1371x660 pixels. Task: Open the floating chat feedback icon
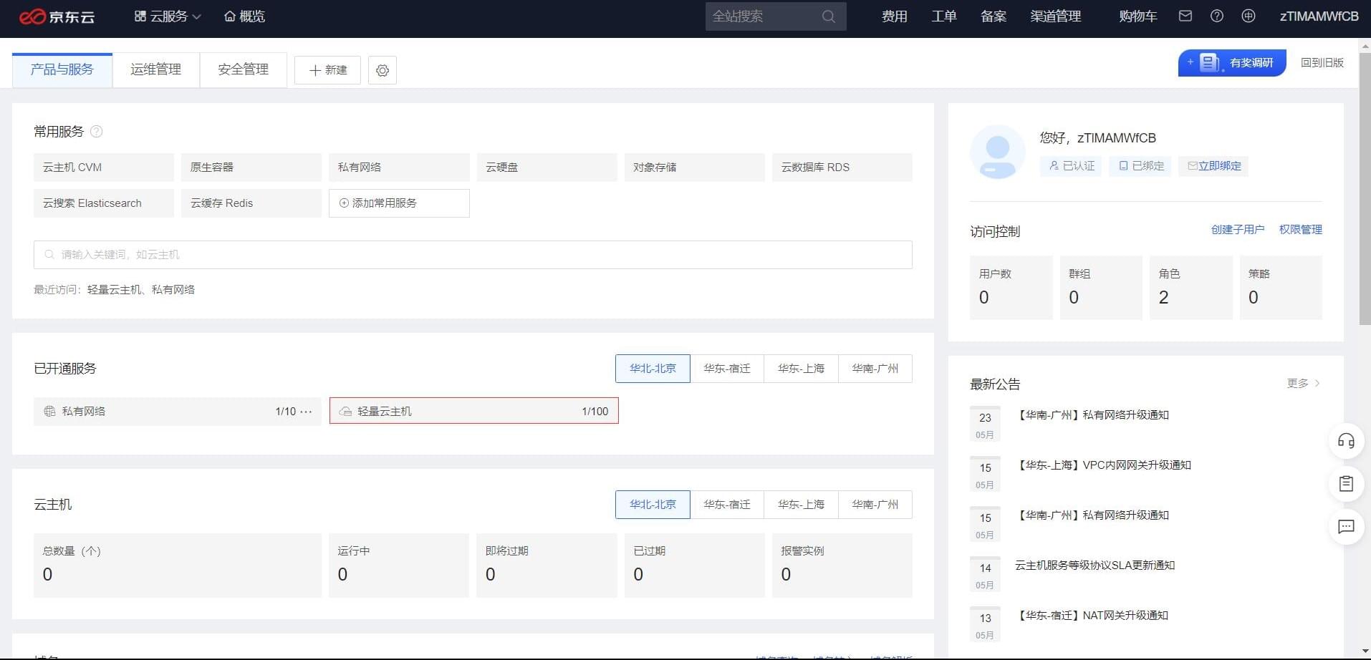pyautogui.click(x=1346, y=527)
